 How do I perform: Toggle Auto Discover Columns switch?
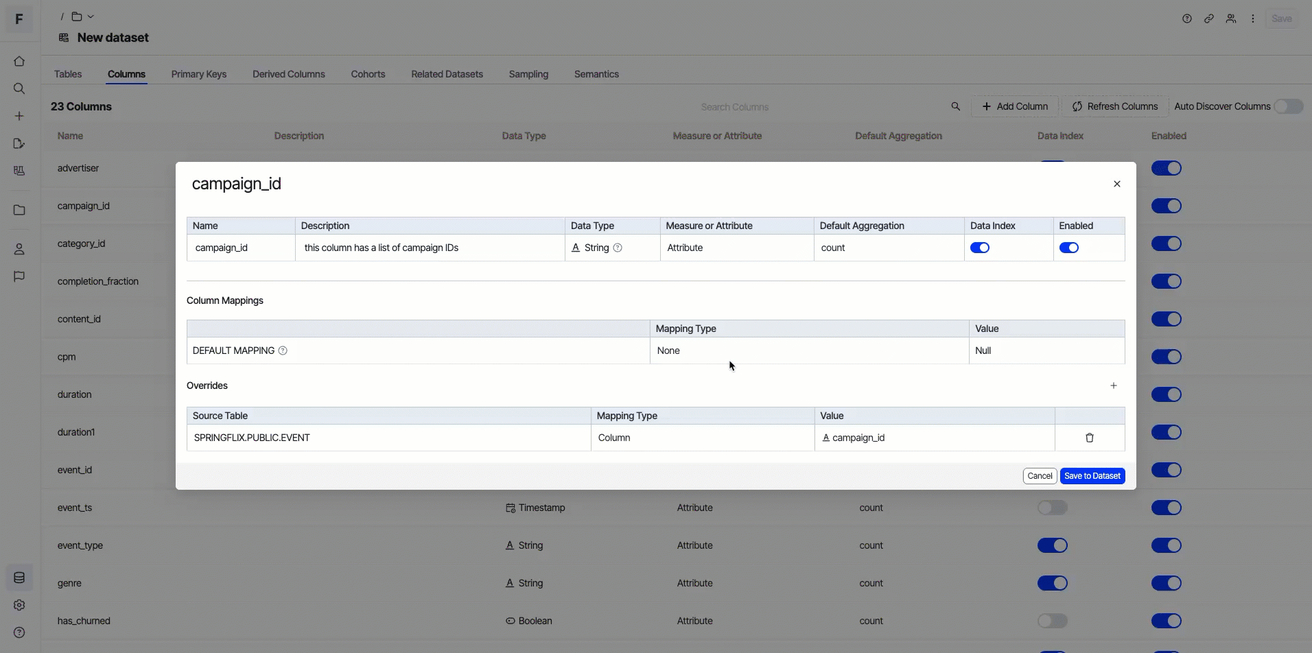click(x=1289, y=106)
